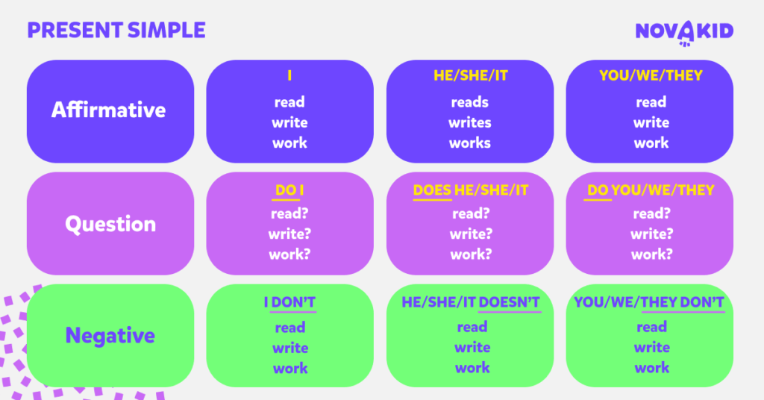Click the HE/SHE/IT DOESN'T heading
This screenshot has height=400, width=764.
pyautogui.click(x=470, y=303)
